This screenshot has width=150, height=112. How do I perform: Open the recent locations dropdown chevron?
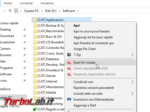(x=5, y=11)
